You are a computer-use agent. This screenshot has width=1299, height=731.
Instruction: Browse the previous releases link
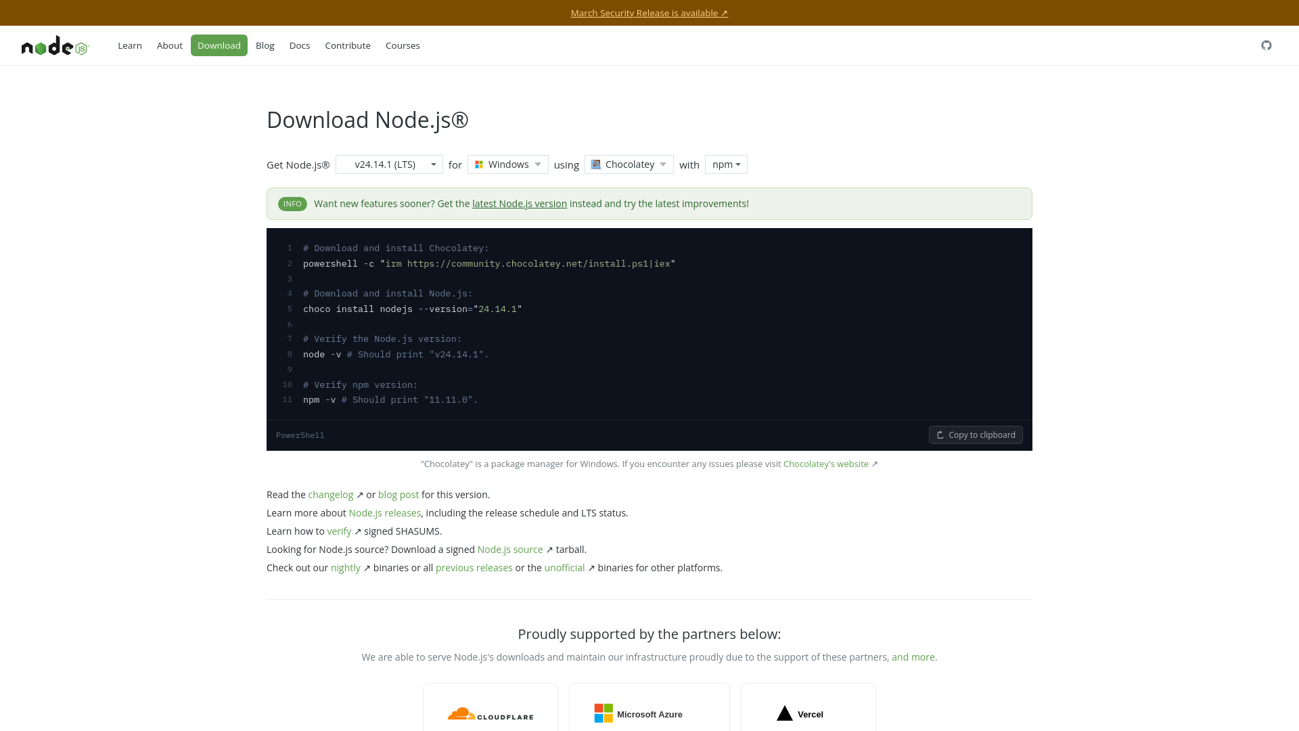pos(474,568)
